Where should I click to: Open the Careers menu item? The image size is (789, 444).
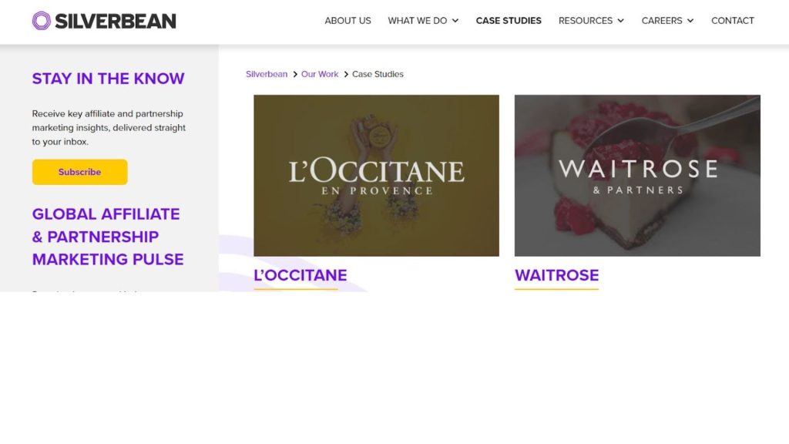click(662, 21)
